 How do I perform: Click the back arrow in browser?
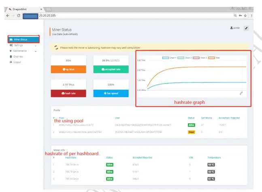(8, 15)
